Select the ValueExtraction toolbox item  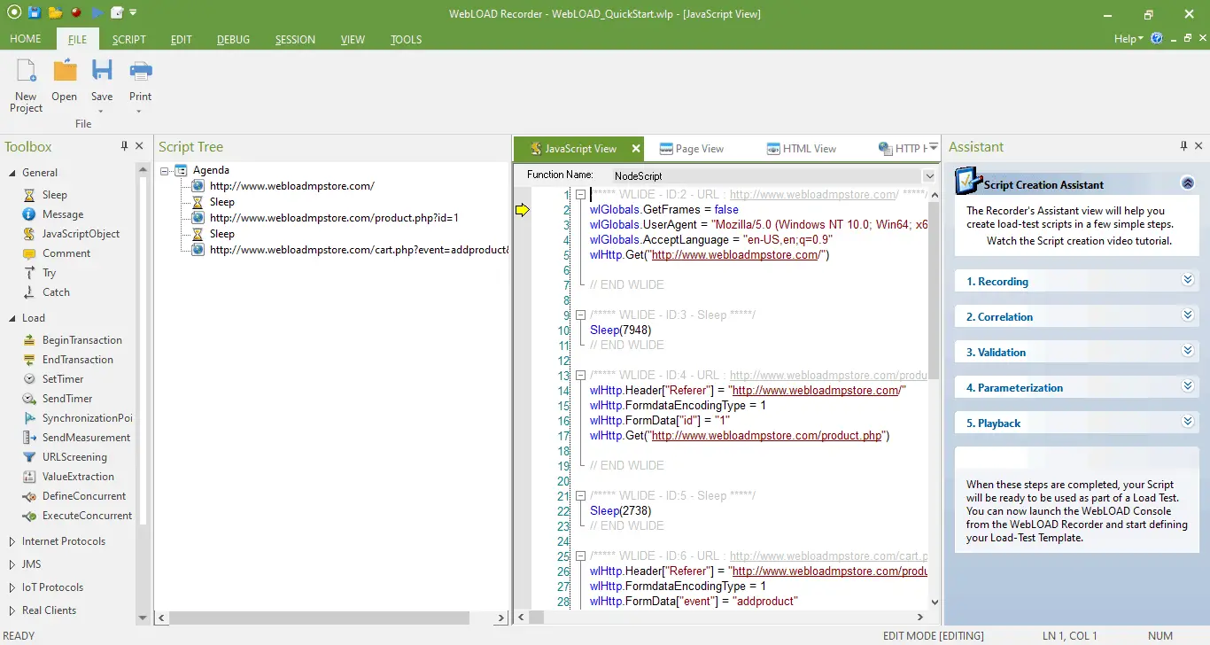78,477
